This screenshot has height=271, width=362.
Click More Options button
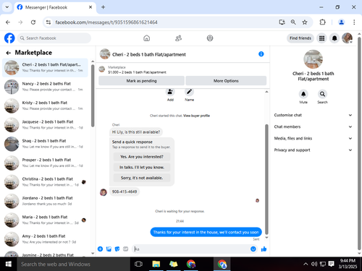[x=226, y=81]
